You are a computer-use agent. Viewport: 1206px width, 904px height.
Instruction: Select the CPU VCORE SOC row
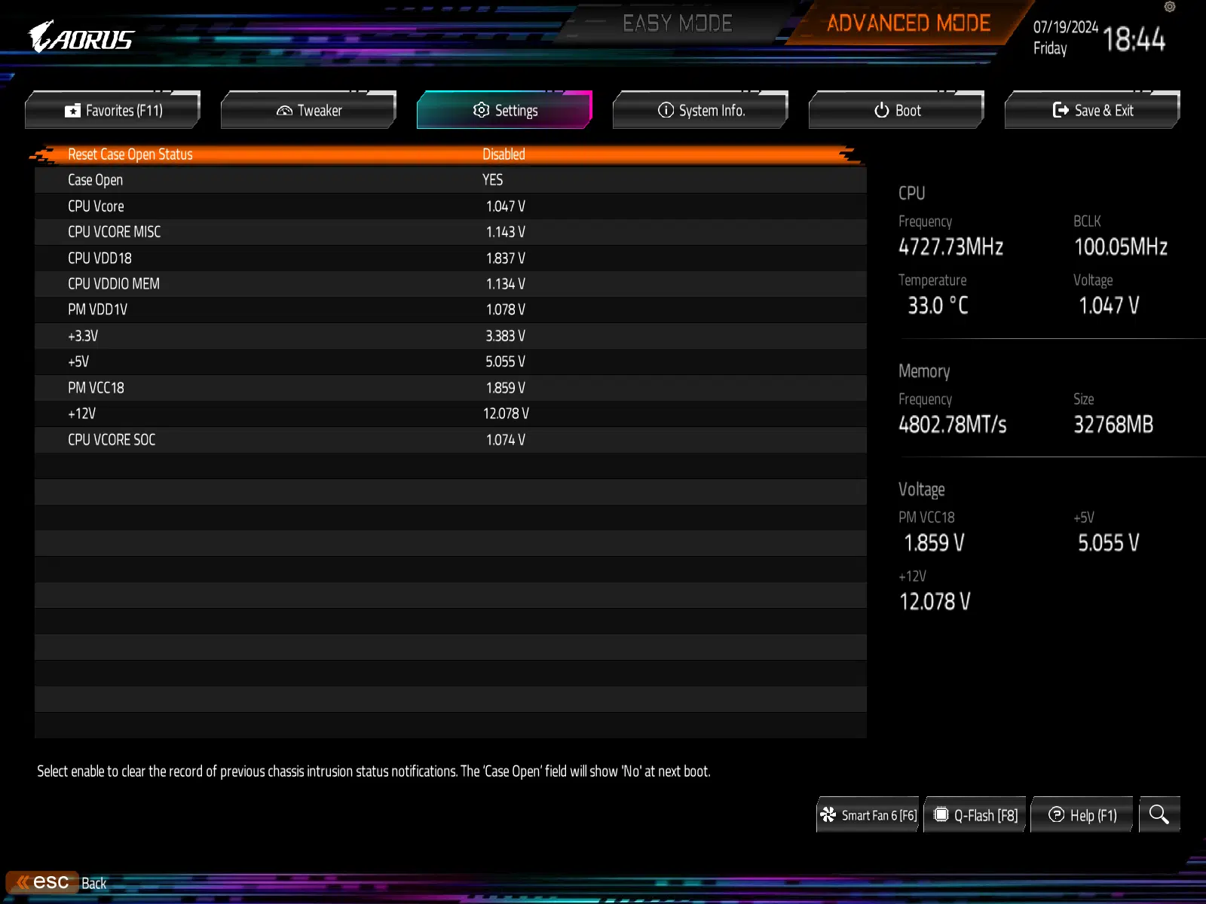450,440
